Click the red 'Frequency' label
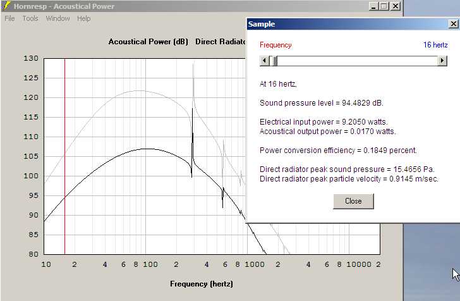Viewport: 460px width, 301px height. point(275,45)
